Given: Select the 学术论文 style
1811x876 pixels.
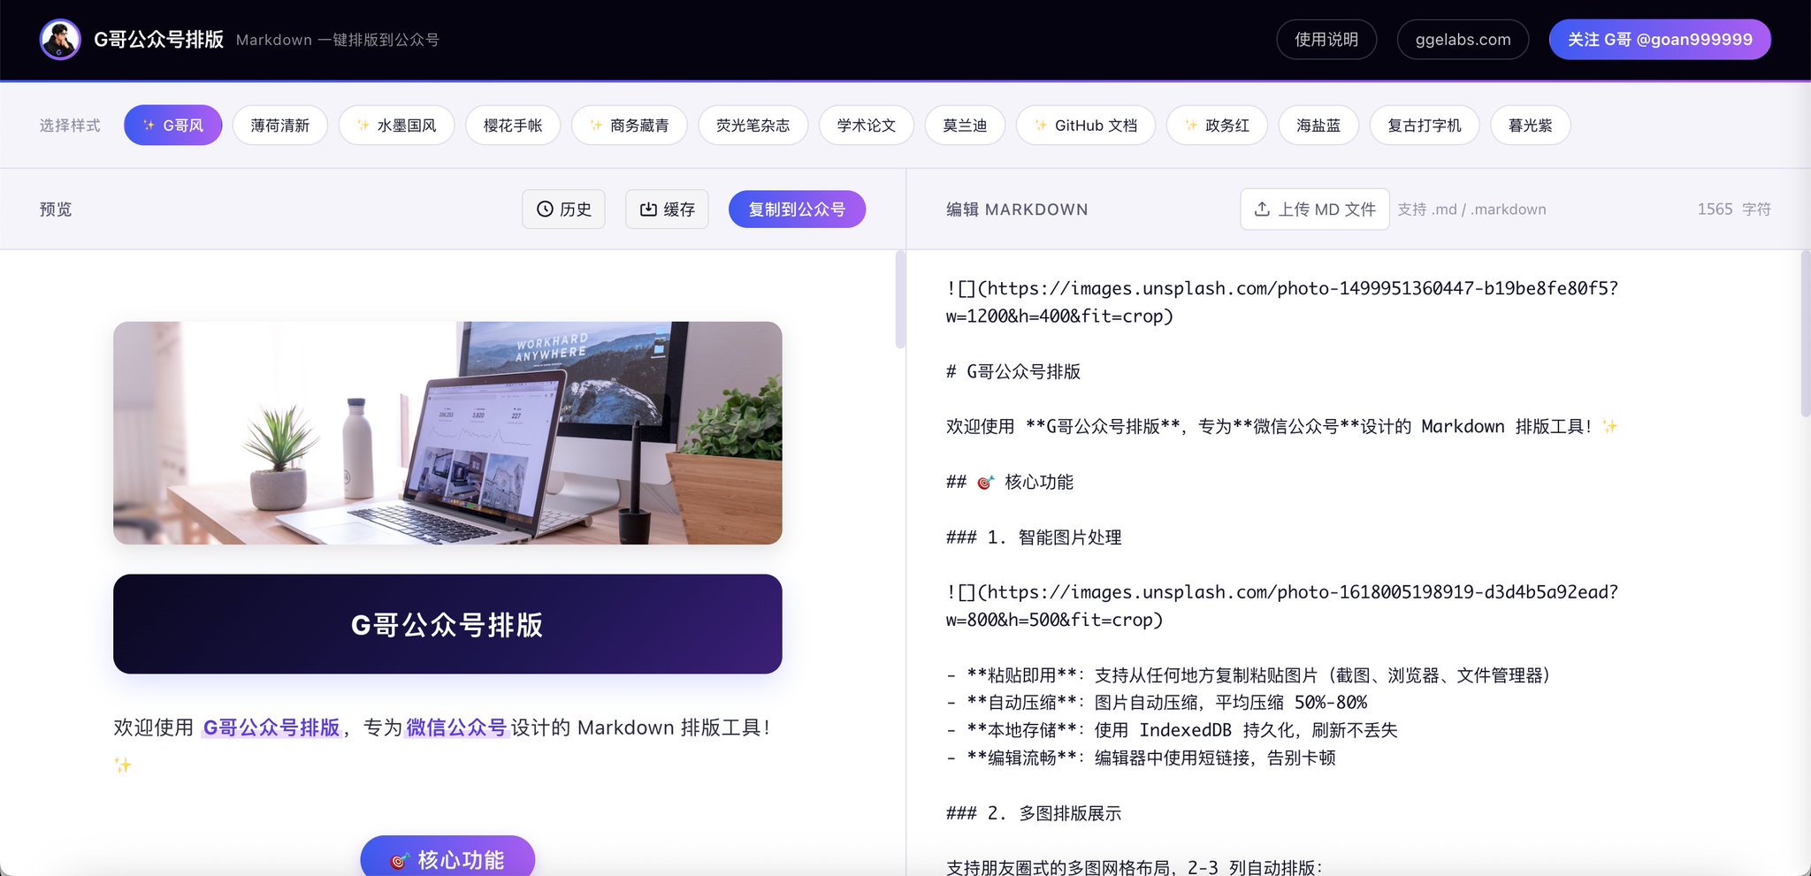Looking at the screenshot, I should [x=867, y=126].
